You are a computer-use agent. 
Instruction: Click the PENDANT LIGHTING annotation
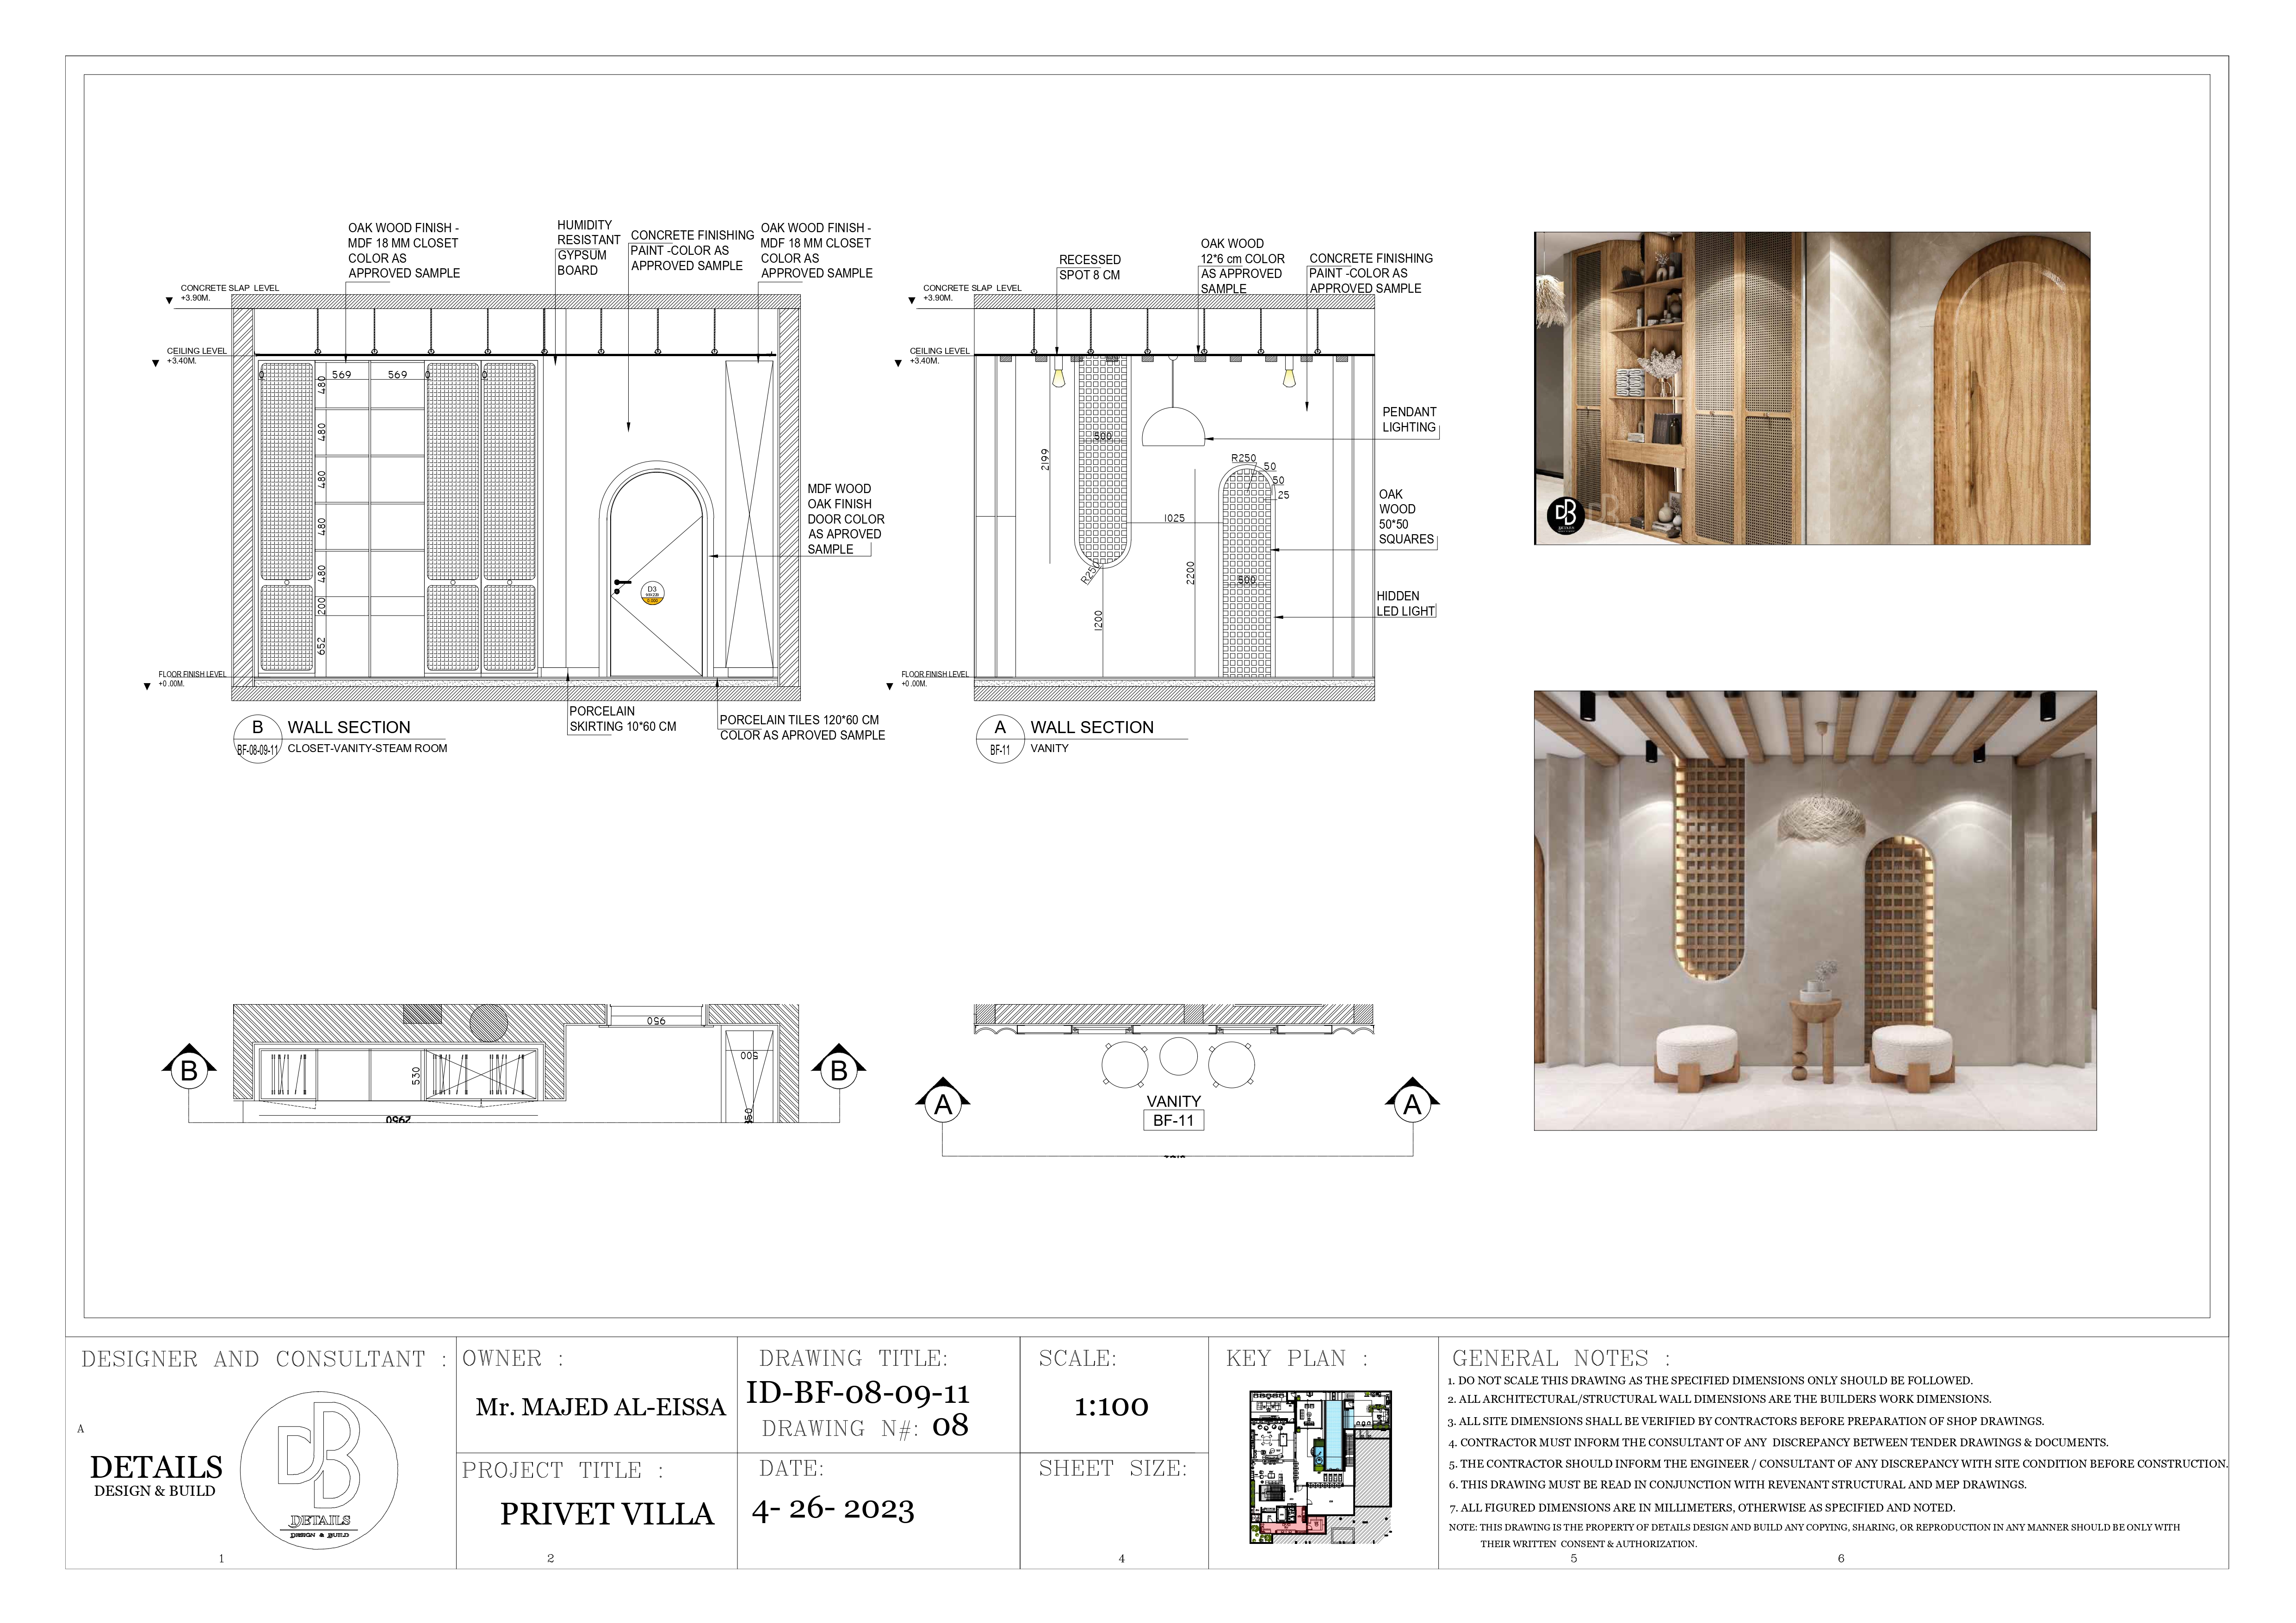click(x=1409, y=419)
